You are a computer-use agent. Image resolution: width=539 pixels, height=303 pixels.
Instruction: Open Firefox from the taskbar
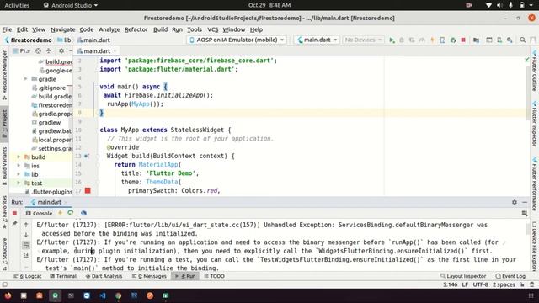[x=8, y=295]
